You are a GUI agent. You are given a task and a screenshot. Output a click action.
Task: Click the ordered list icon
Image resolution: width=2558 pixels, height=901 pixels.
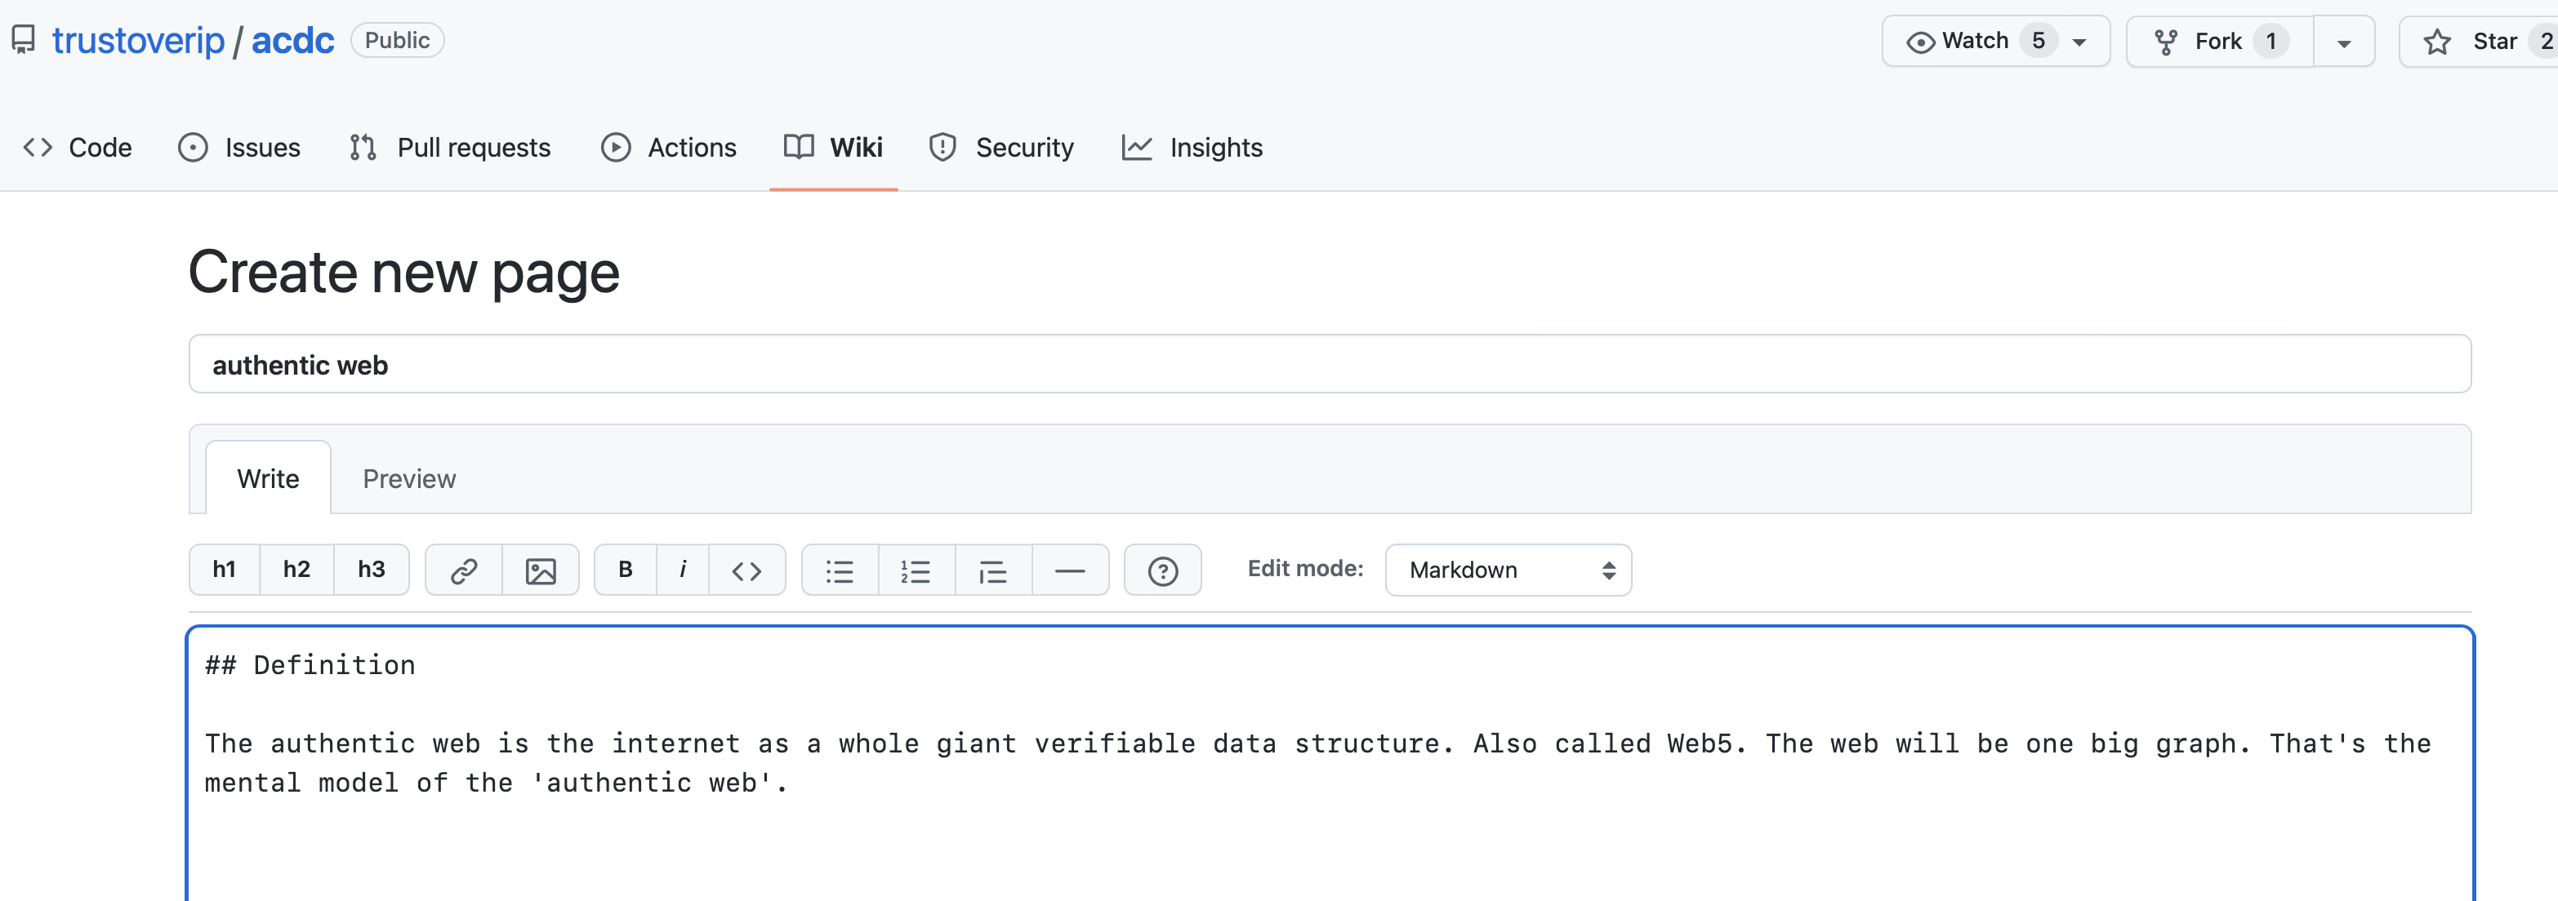(917, 570)
